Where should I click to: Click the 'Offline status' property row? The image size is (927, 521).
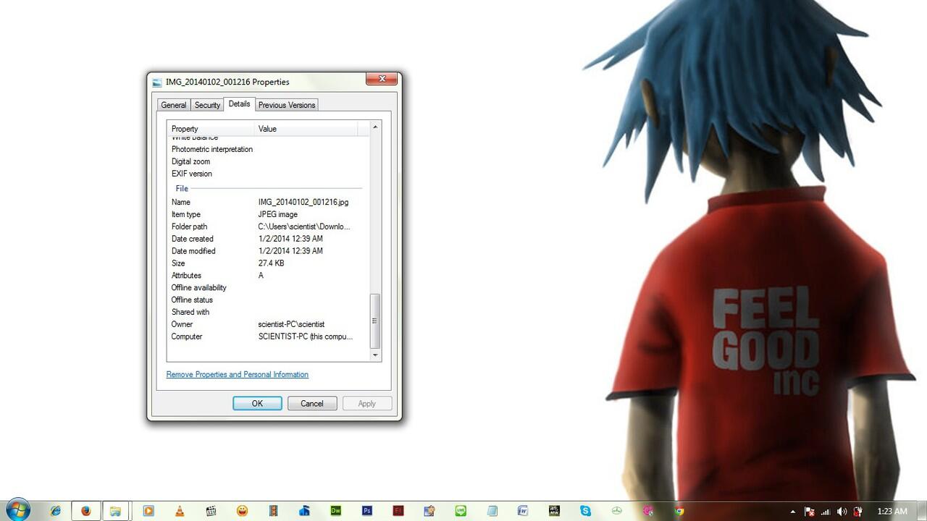[267, 300]
